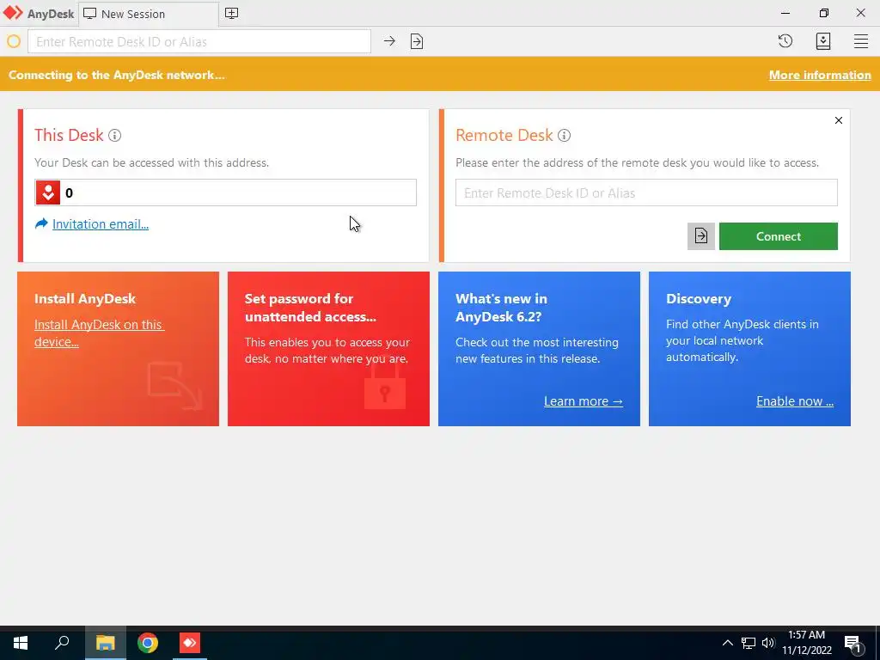This screenshot has width=880, height=660.
Task: Click Learn more link in What's new tile
Action: pyautogui.click(x=584, y=401)
